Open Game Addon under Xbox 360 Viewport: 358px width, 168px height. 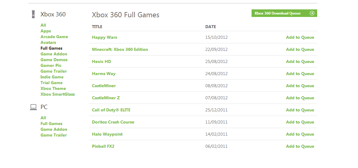(54, 54)
